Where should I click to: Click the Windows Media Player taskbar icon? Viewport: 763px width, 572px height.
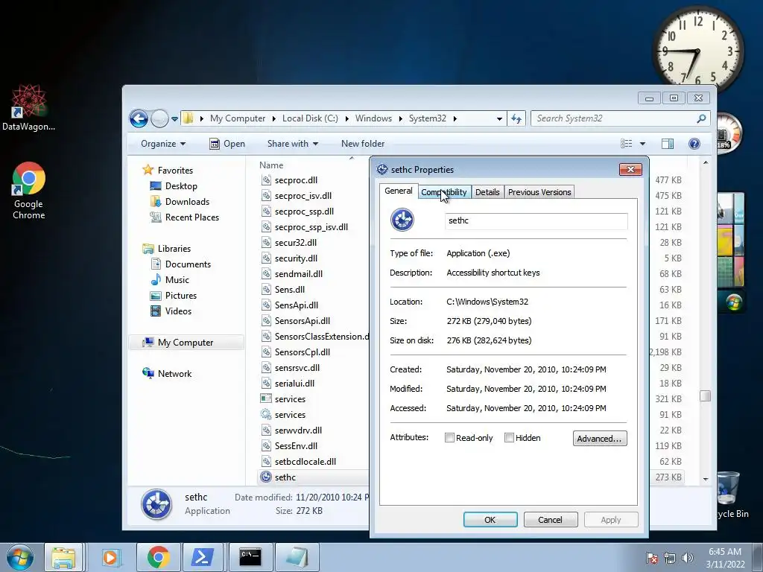[x=110, y=557]
